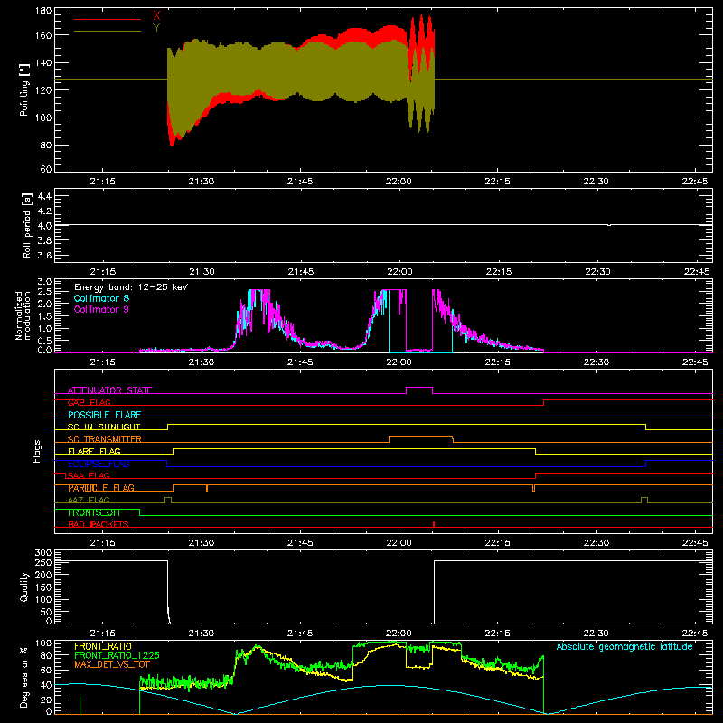Click the green FRONT_RATIO_1225 legend label
Screen dimensions: 723x723
(x=117, y=655)
